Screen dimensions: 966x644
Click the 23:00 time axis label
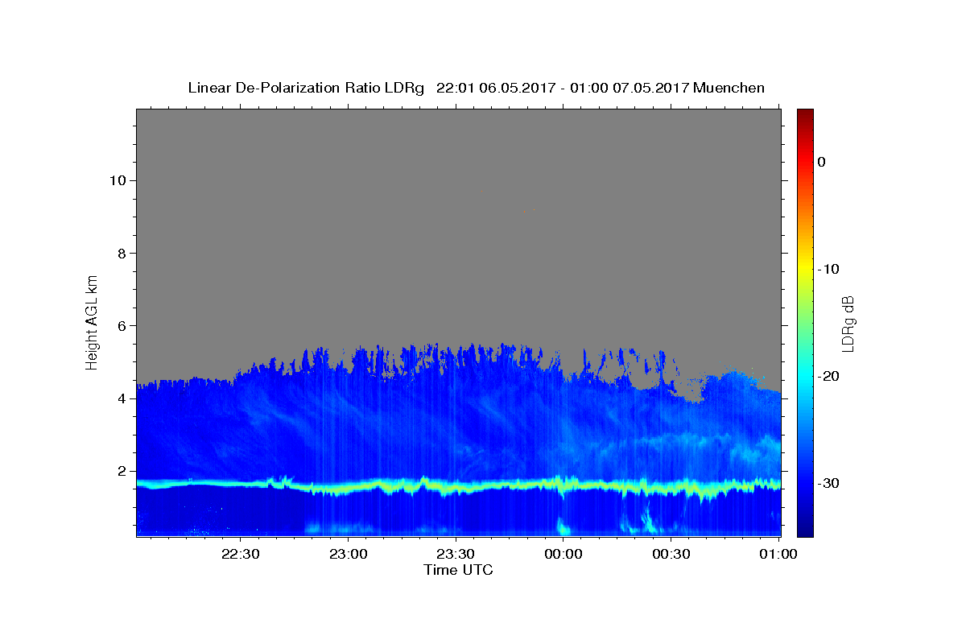(x=348, y=554)
